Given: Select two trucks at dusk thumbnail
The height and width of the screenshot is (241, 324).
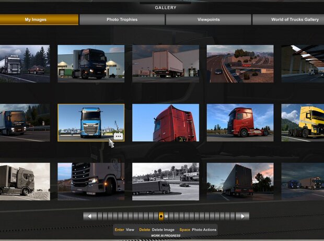Looking at the screenshot, I should pyautogui.click(x=303, y=182).
